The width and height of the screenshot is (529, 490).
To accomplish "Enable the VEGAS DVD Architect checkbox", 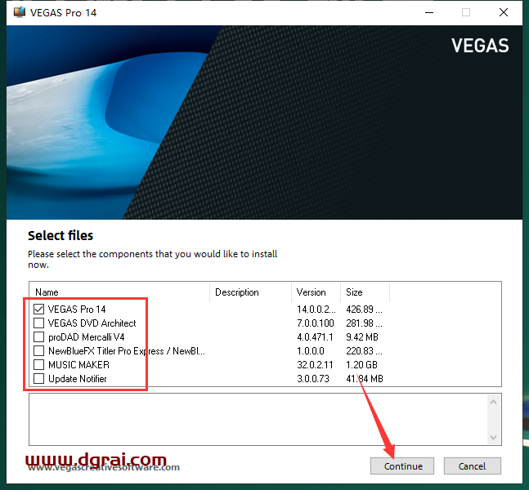I will point(38,323).
